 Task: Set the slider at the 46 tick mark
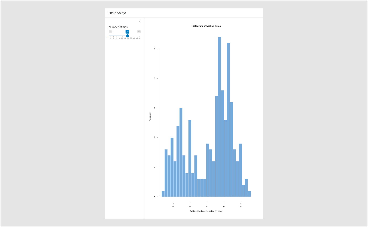137,36
